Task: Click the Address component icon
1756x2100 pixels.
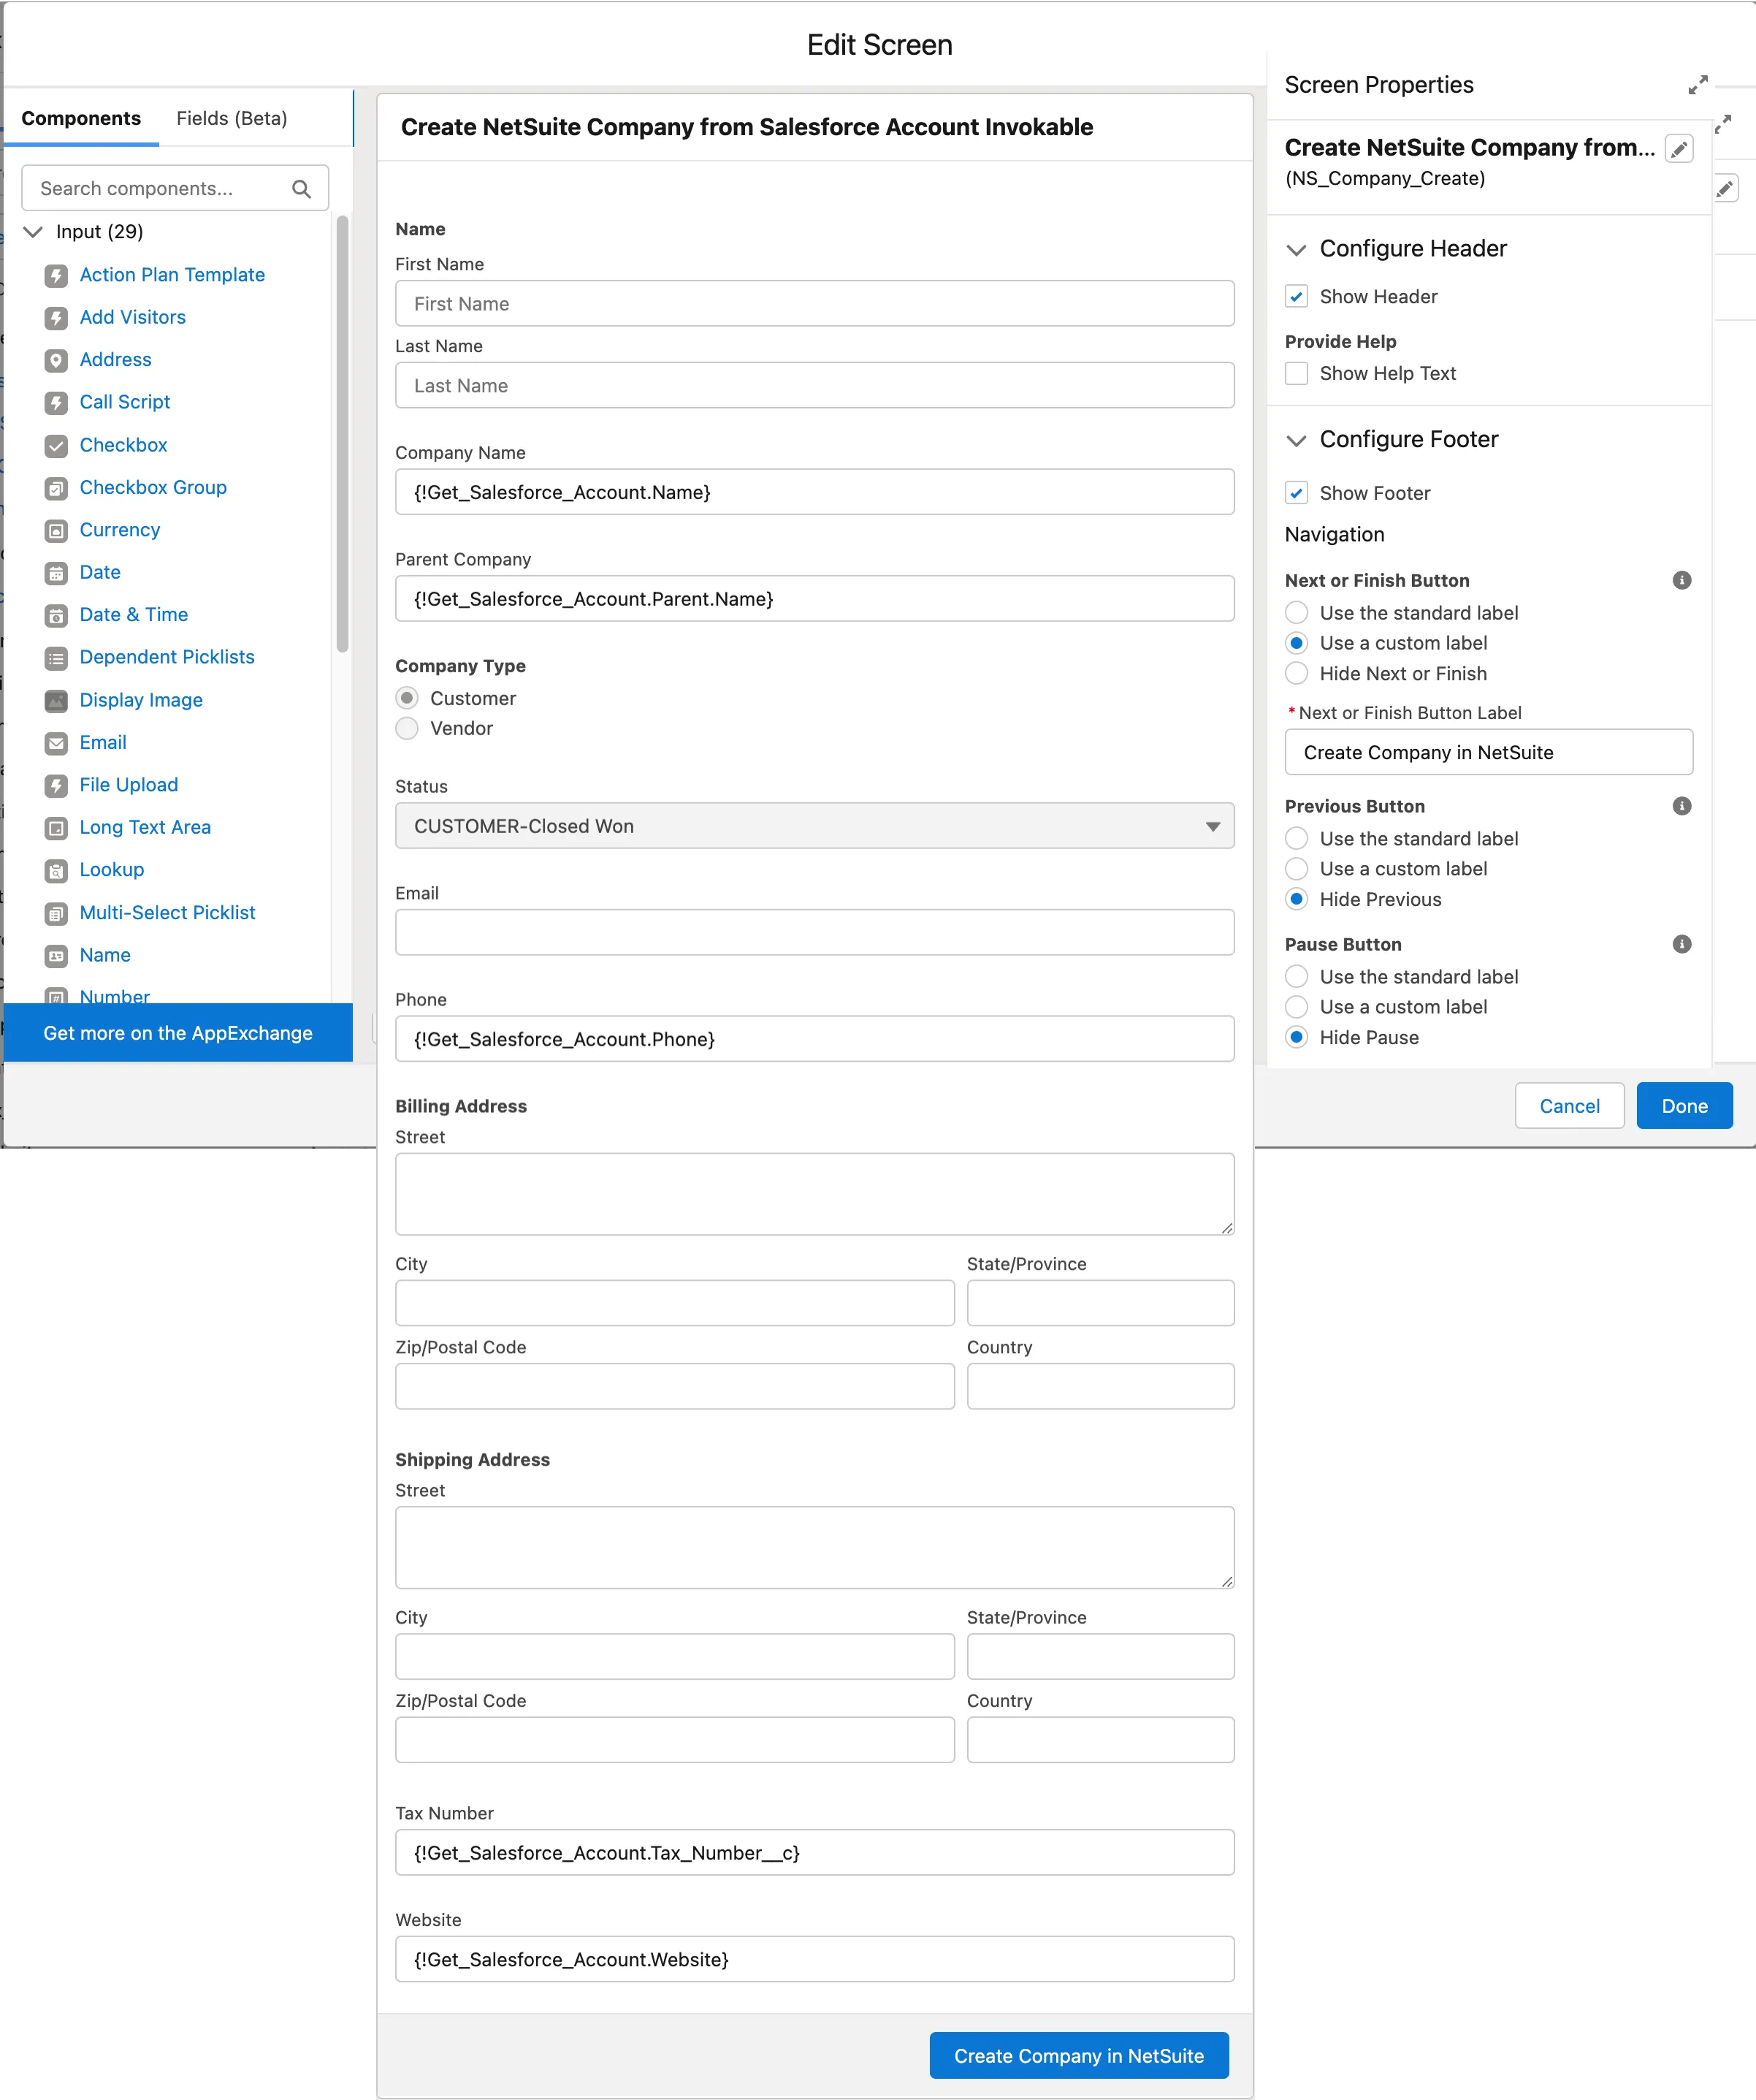Action: [x=57, y=360]
